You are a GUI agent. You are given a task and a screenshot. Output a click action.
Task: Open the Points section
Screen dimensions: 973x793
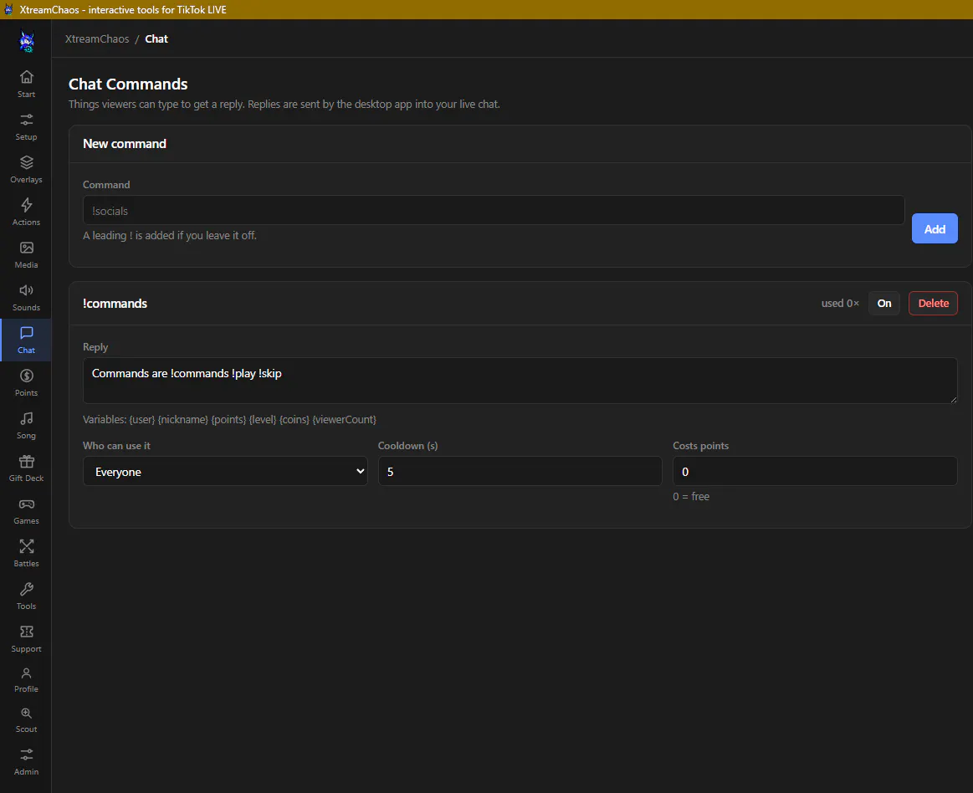[x=26, y=383]
